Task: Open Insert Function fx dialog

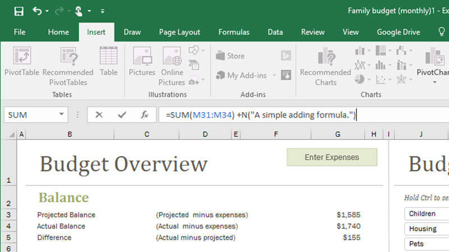Action: pyautogui.click(x=144, y=115)
